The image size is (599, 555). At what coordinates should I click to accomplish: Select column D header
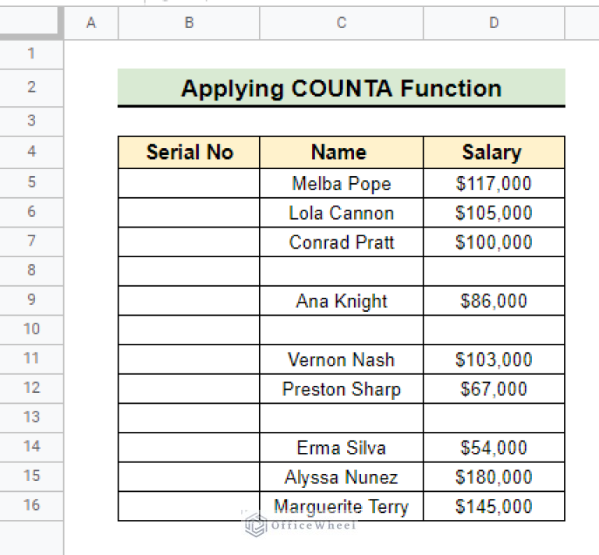point(494,23)
